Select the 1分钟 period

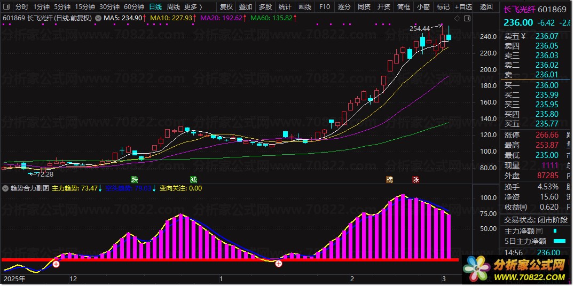coord(41,6)
